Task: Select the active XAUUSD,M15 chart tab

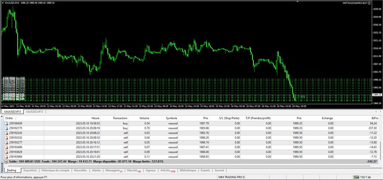Action: [12, 112]
